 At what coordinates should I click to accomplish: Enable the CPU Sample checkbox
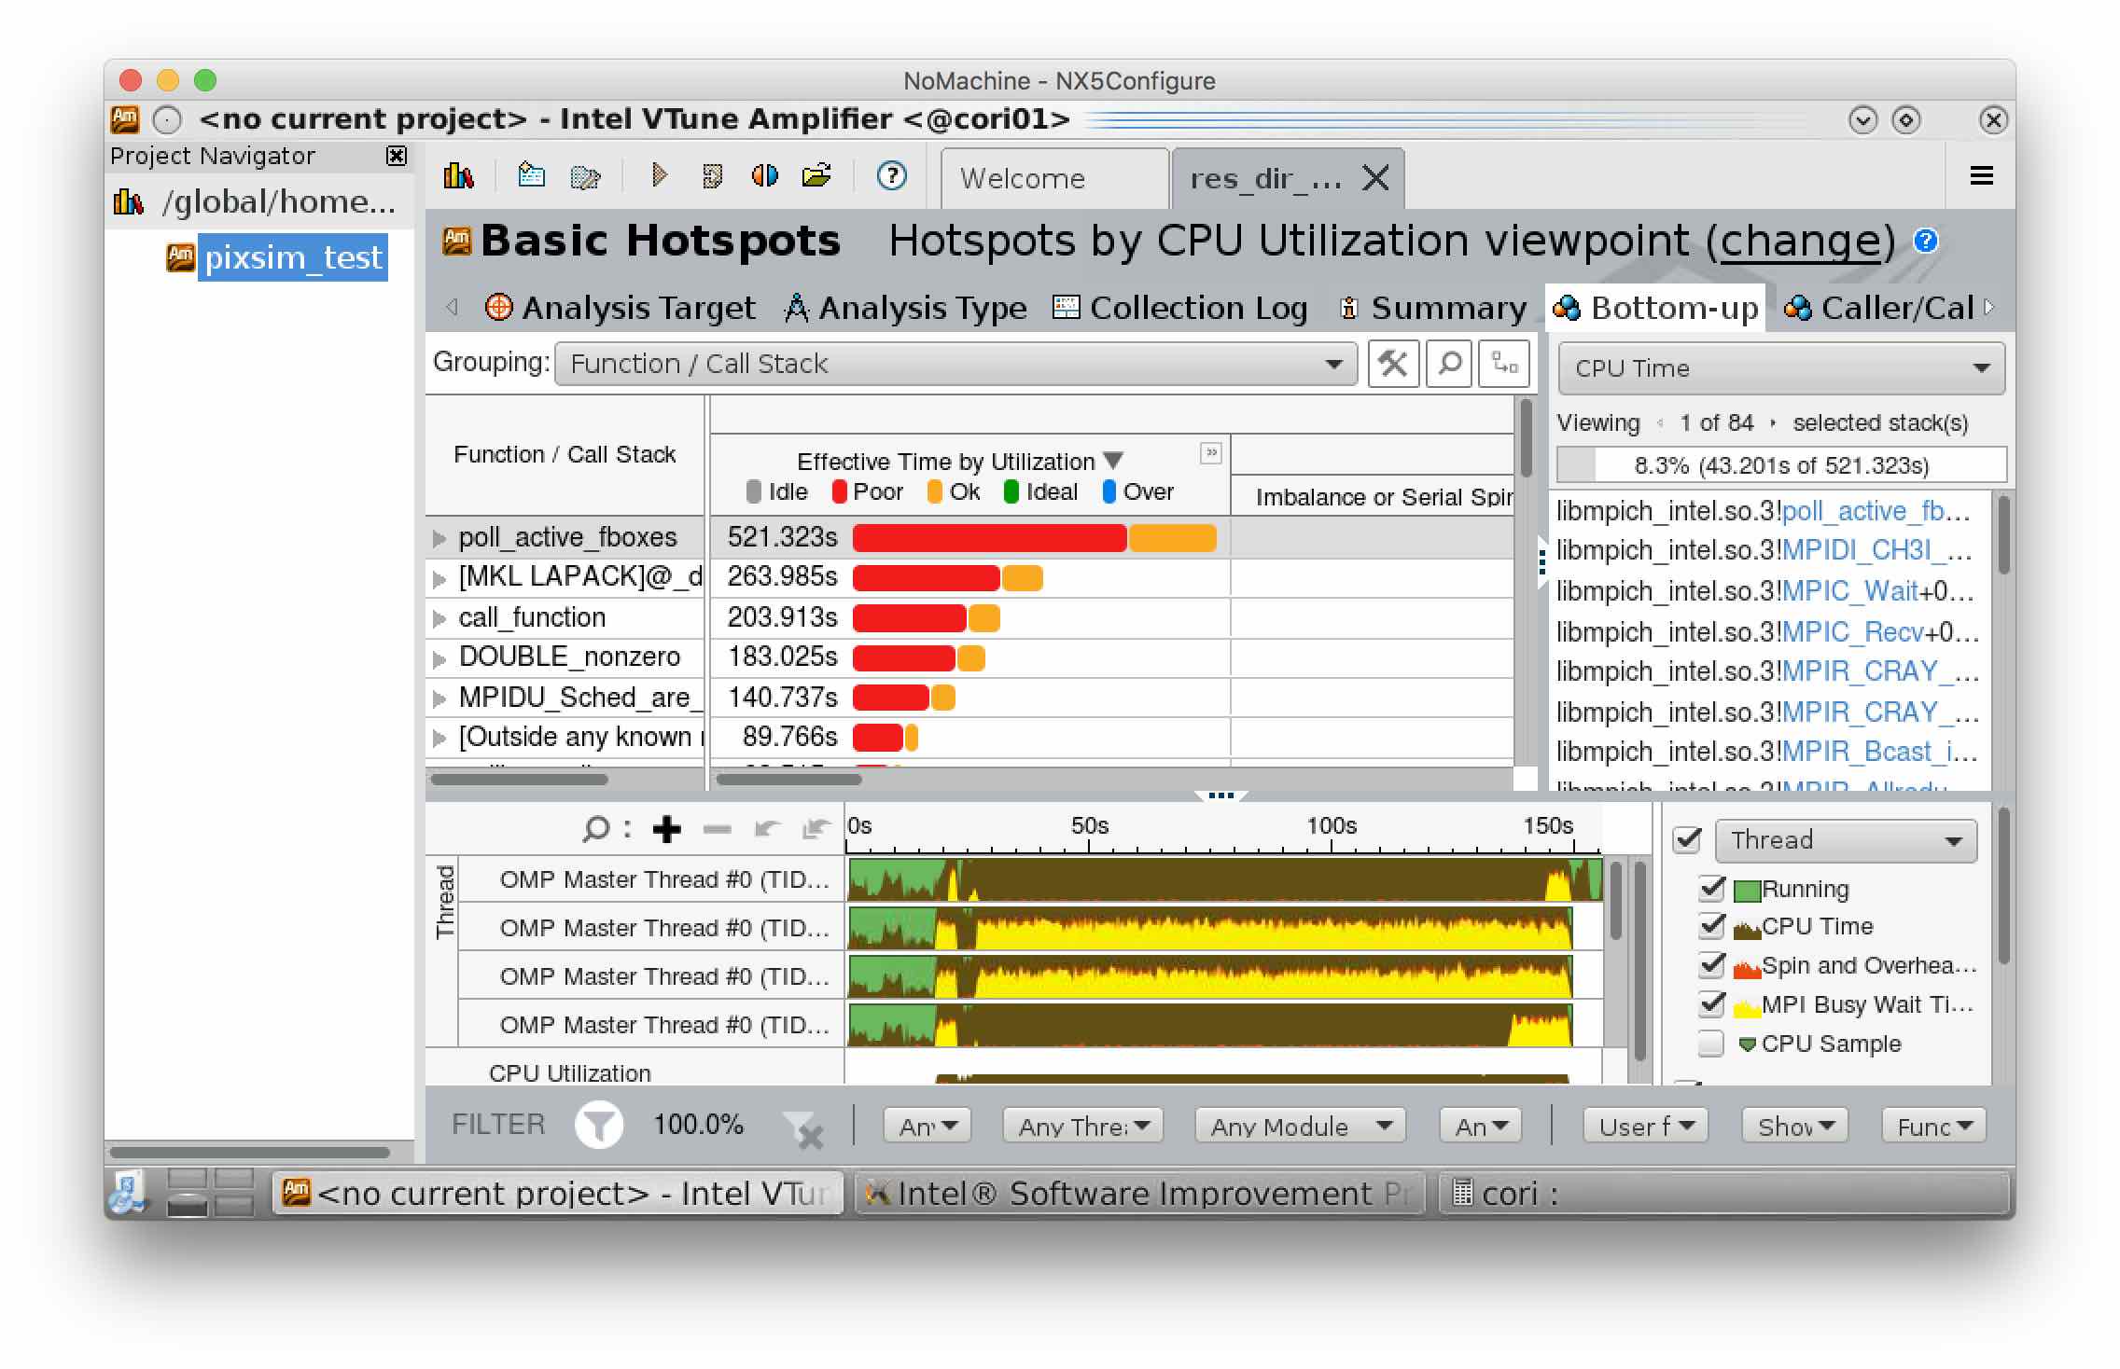click(1711, 1044)
